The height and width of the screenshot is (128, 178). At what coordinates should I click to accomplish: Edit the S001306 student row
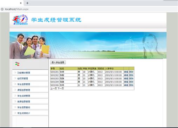point(126,85)
